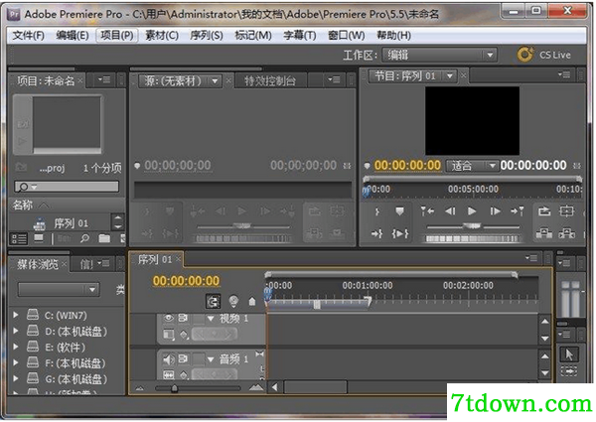Open the 节目: 序列 01 dropdown arrow
This screenshot has height=422, width=596.
pos(450,76)
